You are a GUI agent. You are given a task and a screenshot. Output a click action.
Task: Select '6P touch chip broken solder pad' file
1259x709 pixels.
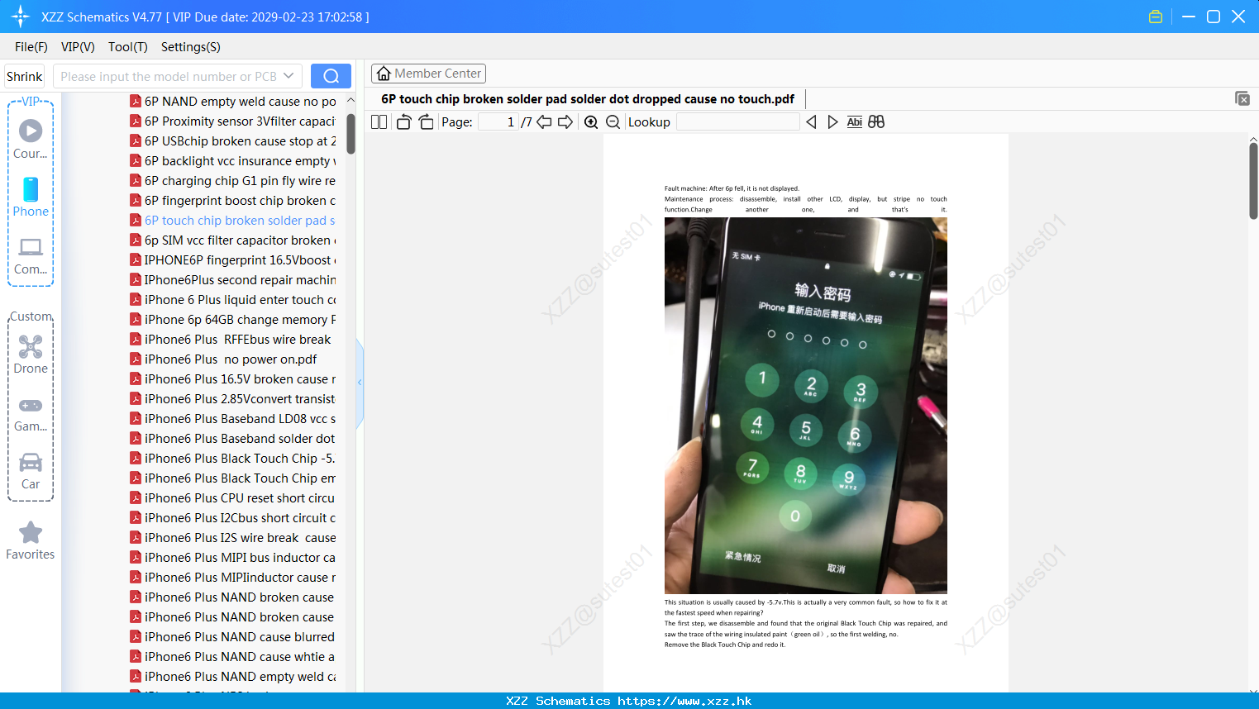pyautogui.click(x=233, y=221)
